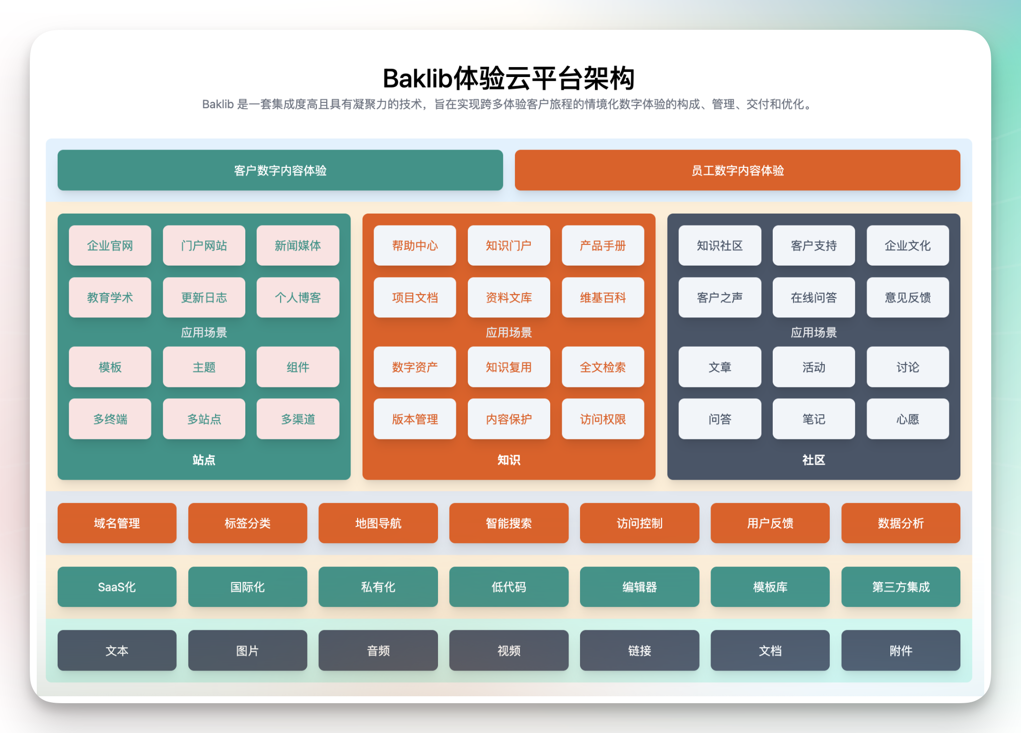Click the 内容保护 tile

tap(509, 419)
